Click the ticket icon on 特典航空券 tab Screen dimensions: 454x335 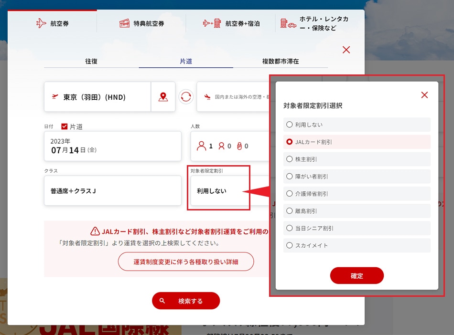point(125,23)
